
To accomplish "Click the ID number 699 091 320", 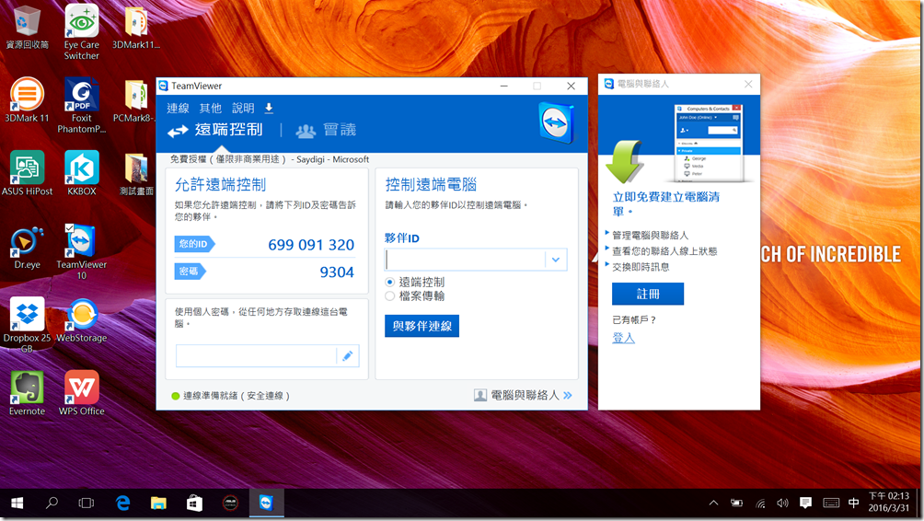I will (x=311, y=245).
